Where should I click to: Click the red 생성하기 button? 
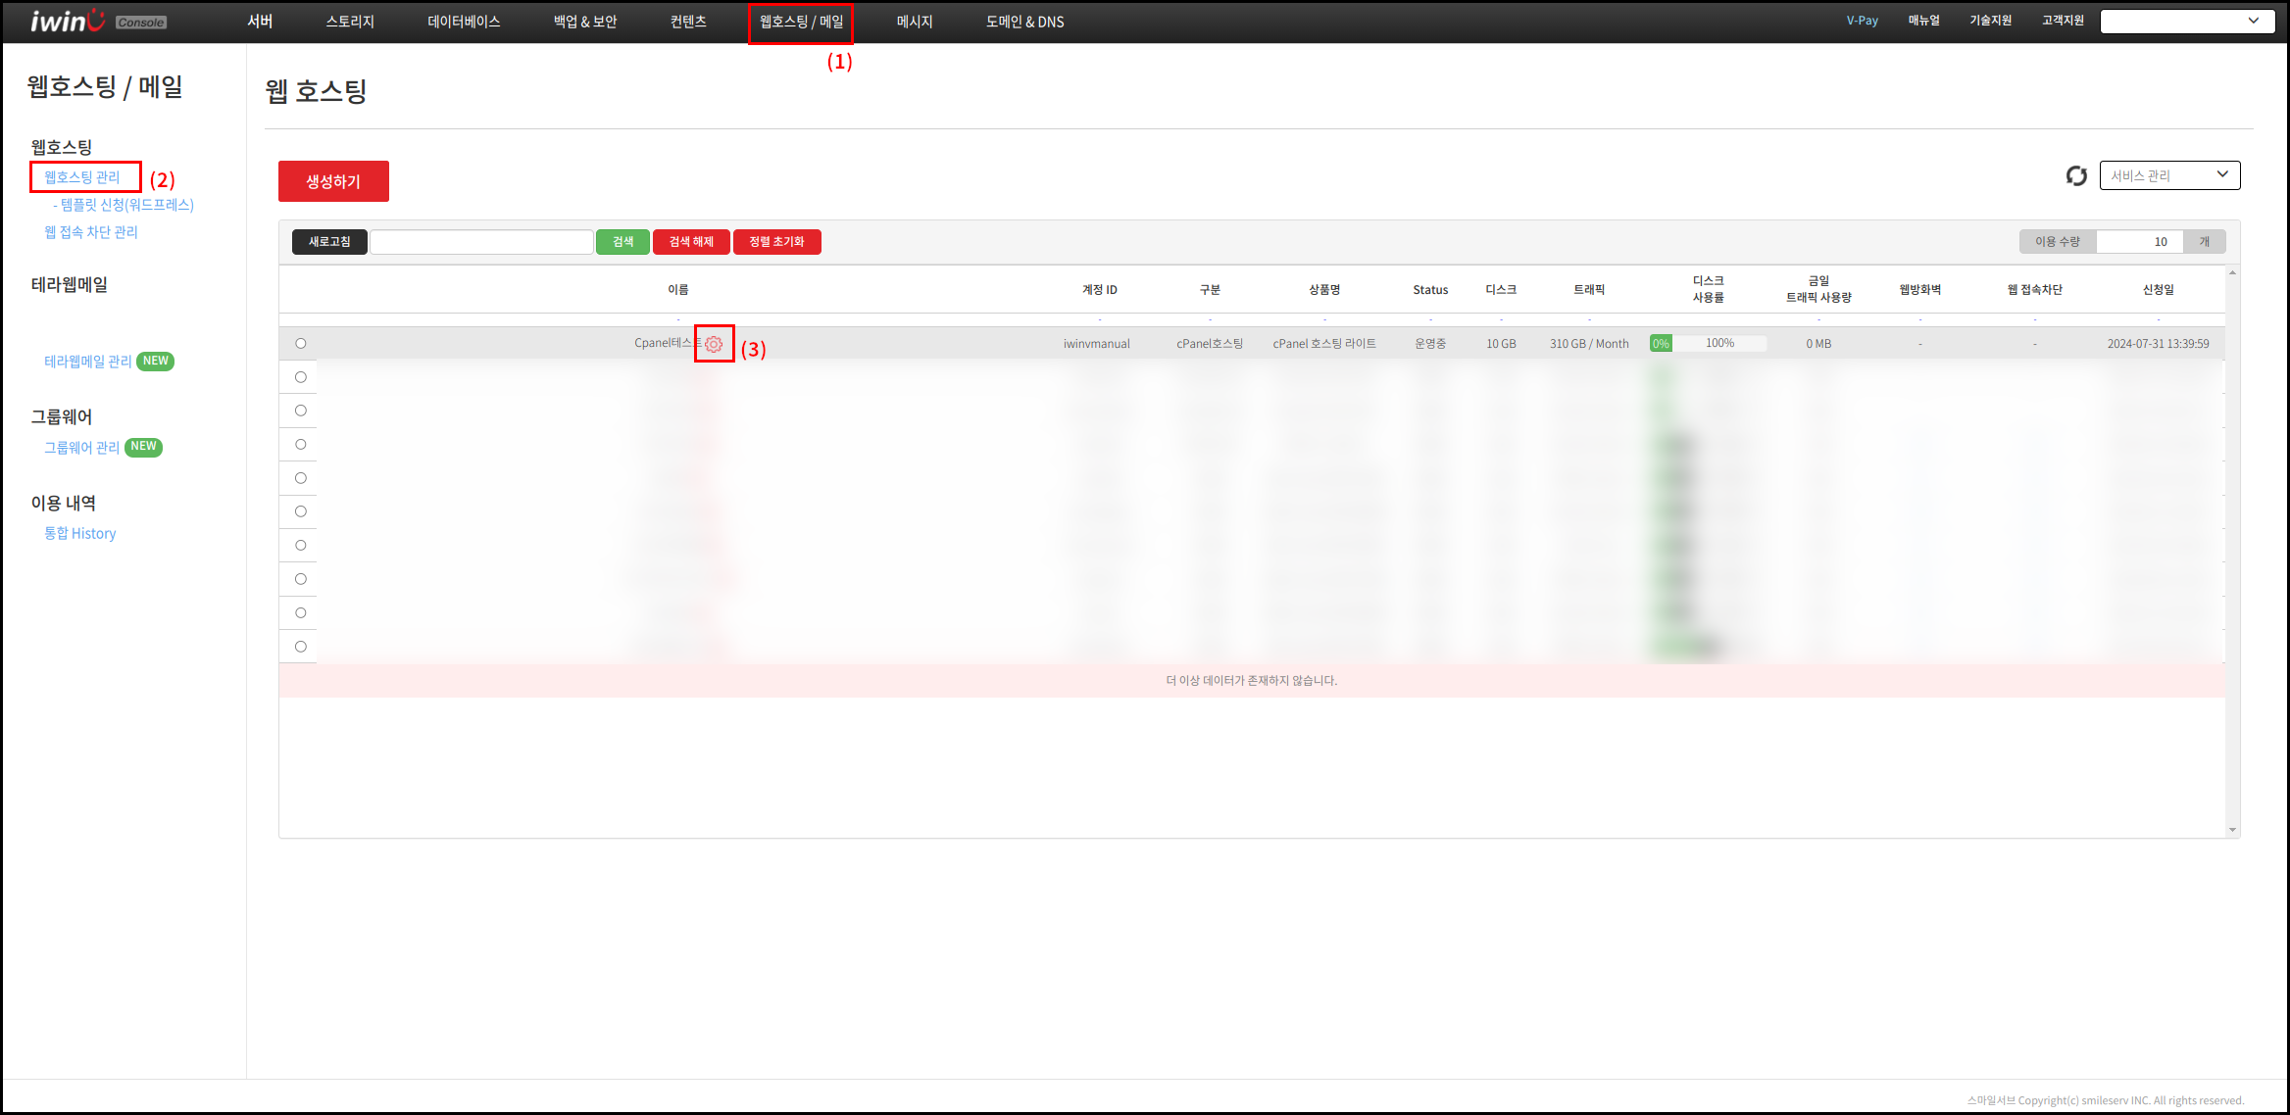(x=333, y=181)
